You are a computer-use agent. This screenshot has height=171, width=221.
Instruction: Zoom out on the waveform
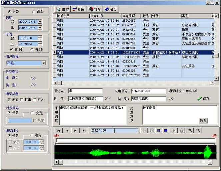click(198, 131)
